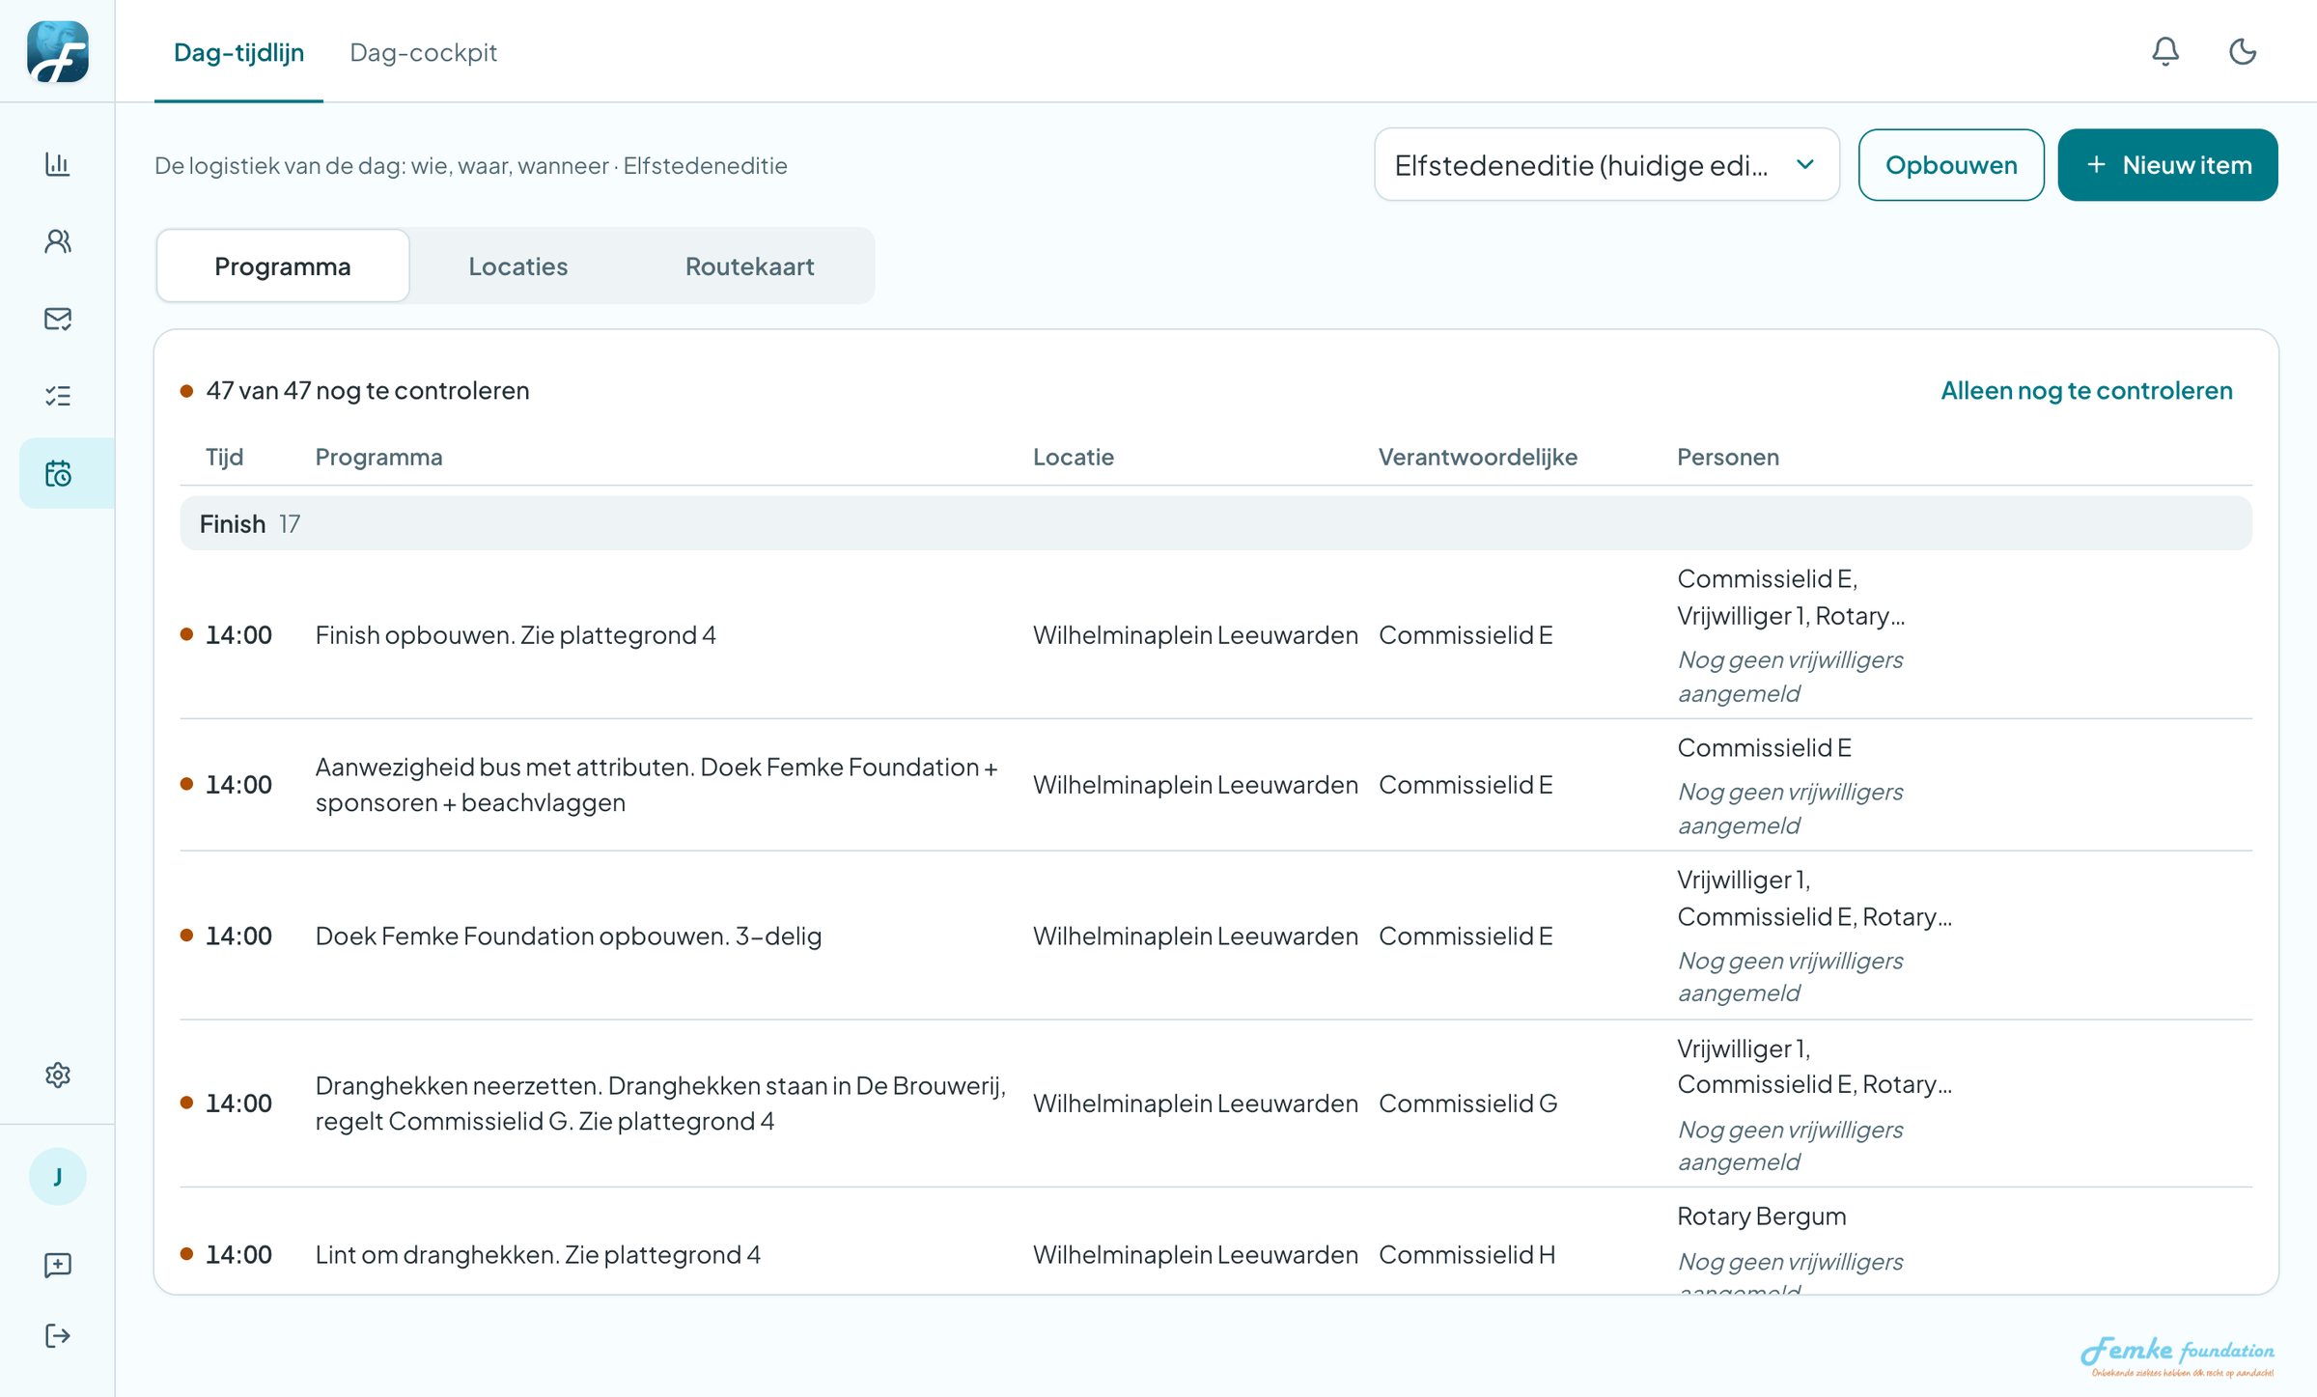
Task: Click the orange status dot of Finish opbouwen row
Action: point(186,634)
